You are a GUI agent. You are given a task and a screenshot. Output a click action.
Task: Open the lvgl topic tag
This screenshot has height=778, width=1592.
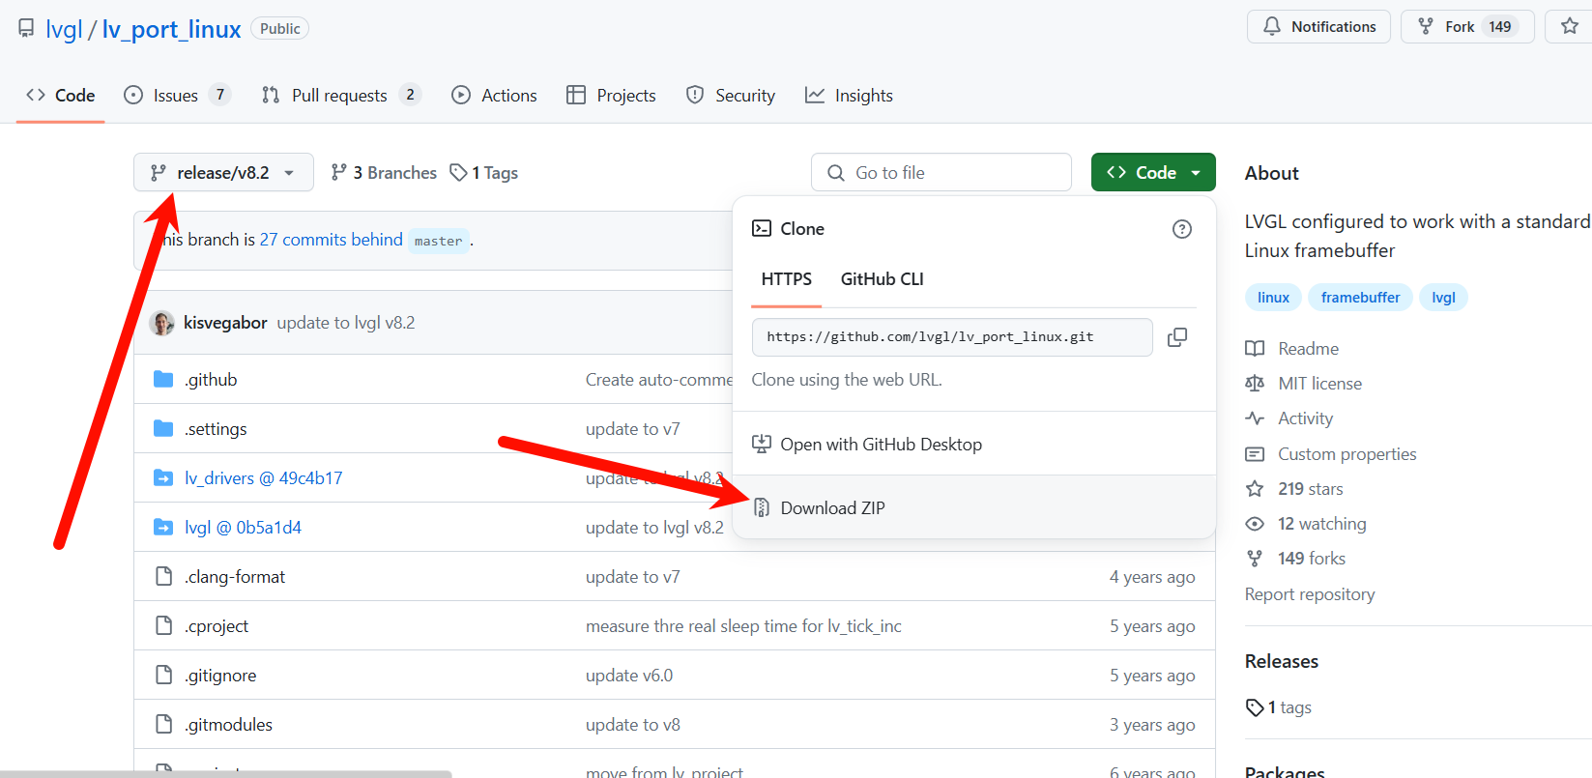point(1443,298)
